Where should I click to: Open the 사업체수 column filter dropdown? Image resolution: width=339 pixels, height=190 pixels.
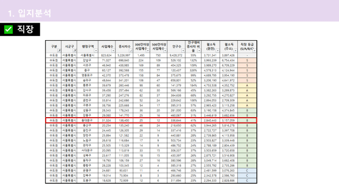click(113, 51)
